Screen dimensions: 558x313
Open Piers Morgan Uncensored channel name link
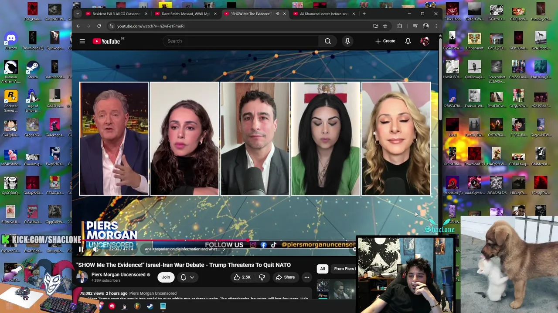pyautogui.click(x=118, y=275)
